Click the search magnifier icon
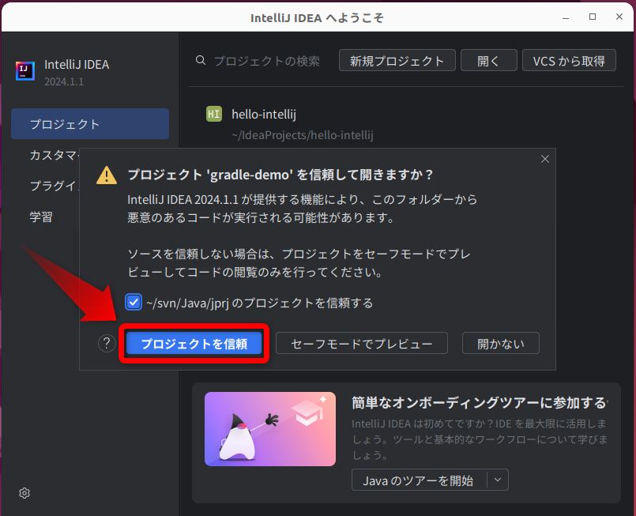636x516 pixels. [x=201, y=60]
